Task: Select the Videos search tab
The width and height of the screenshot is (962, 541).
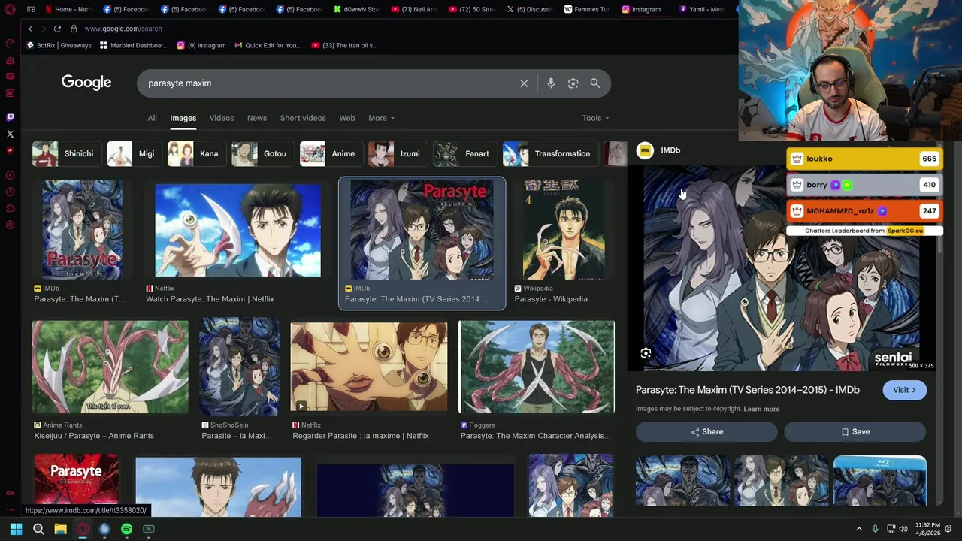Action: (222, 118)
